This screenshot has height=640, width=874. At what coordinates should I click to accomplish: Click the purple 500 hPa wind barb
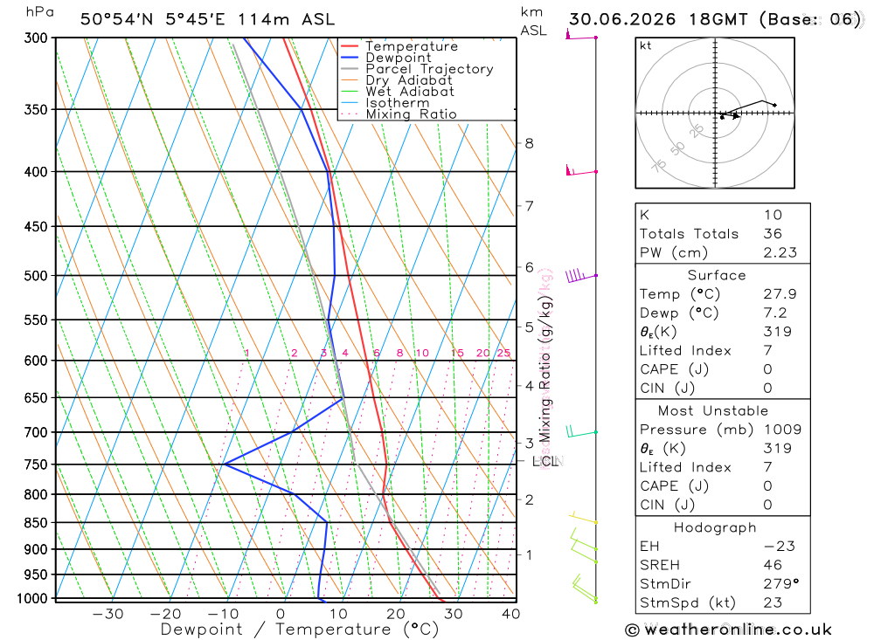pyautogui.click(x=581, y=275)
